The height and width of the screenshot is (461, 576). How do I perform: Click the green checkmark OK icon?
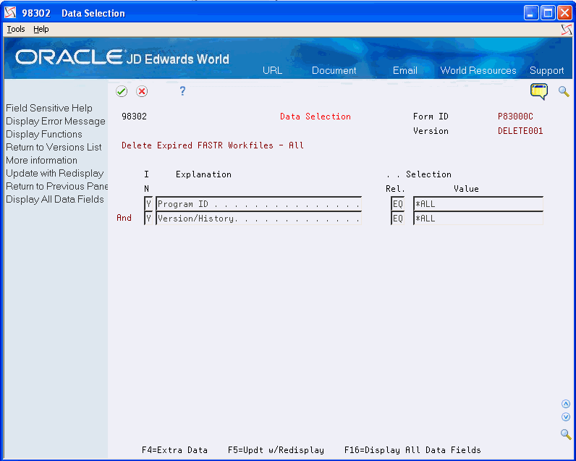pyautogui.click(x=122, y=91)
